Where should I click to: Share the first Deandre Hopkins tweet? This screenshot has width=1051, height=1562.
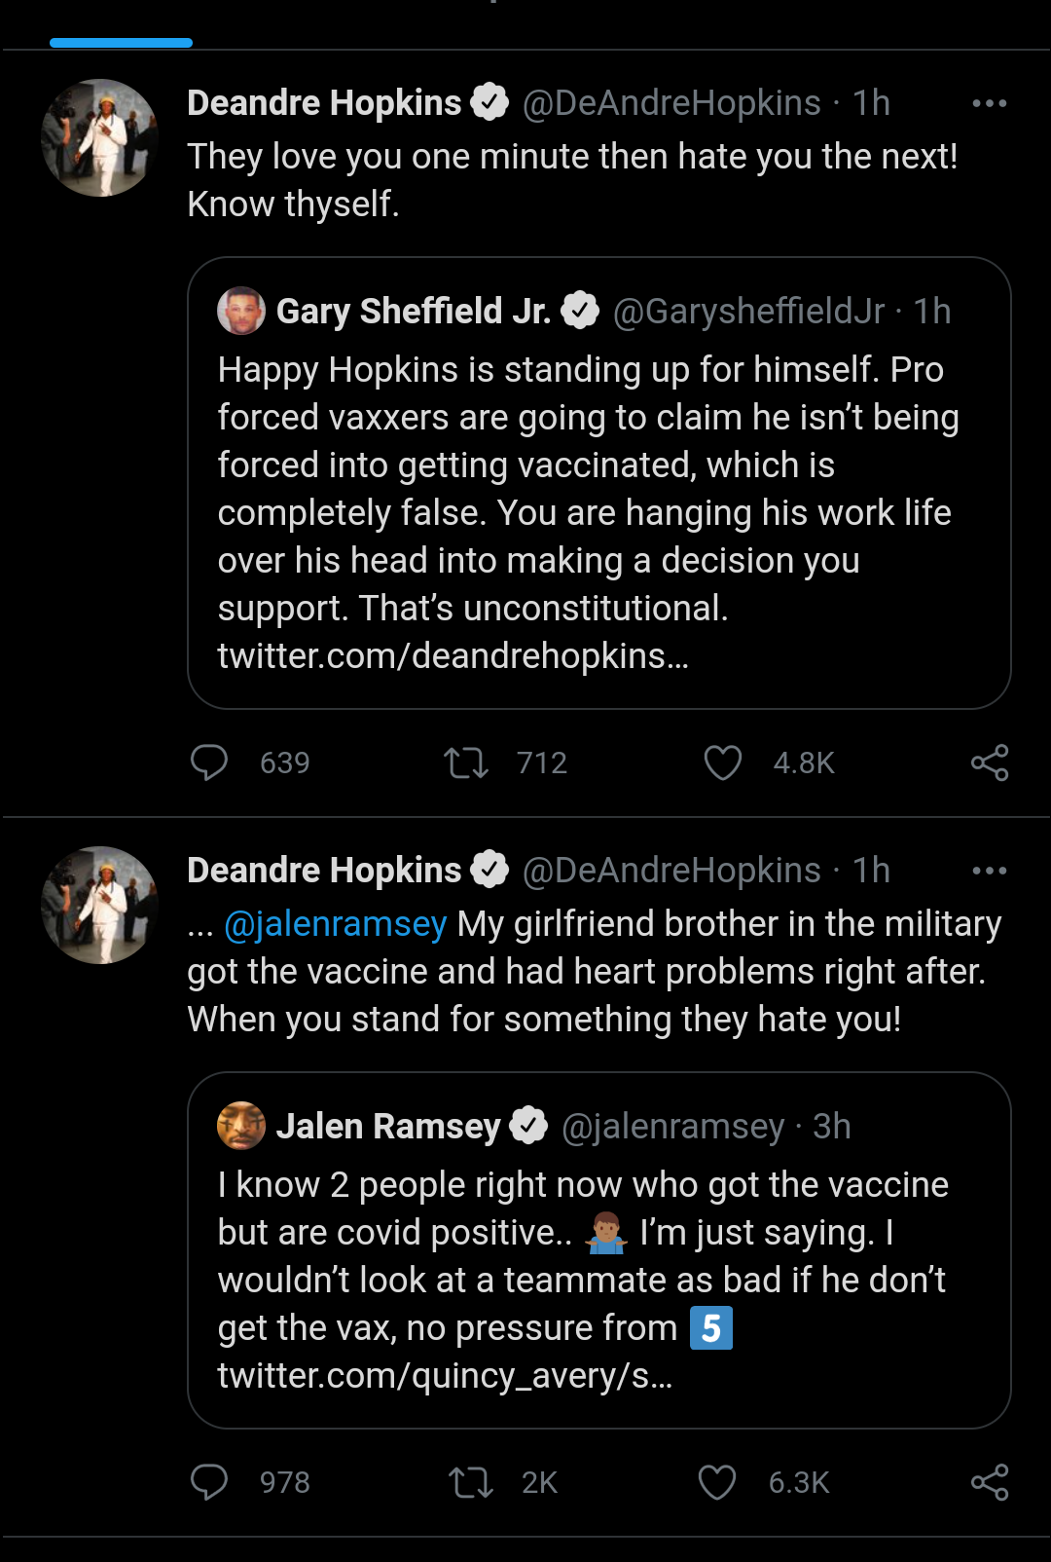point(990,762)
